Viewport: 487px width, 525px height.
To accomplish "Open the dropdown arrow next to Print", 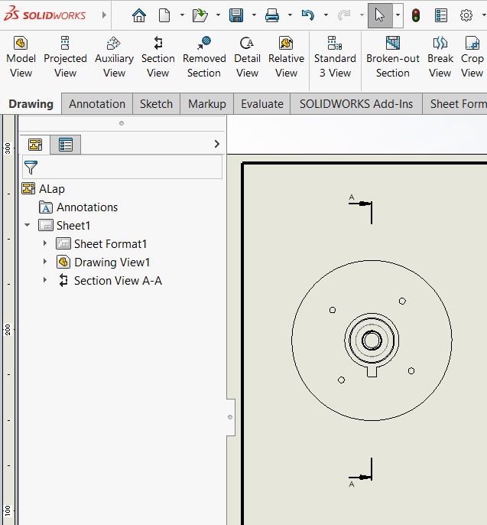I will 290,15.
